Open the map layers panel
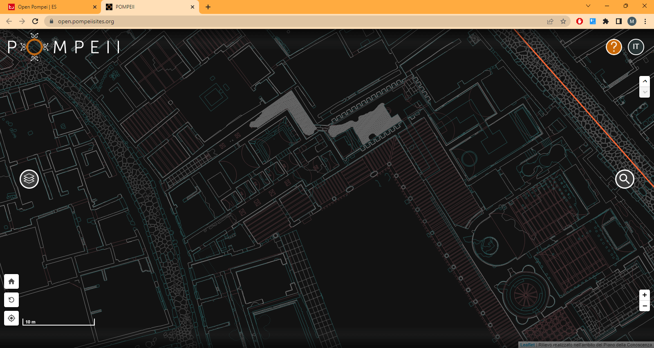 29,179
